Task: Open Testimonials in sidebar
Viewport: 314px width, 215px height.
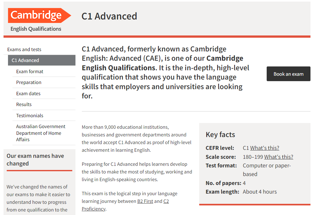Action: pos(30,116)
